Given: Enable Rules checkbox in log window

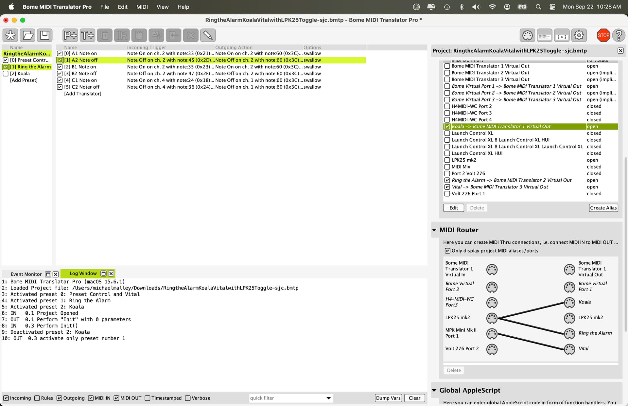Looking at the screenshot, I should point(37,398).
